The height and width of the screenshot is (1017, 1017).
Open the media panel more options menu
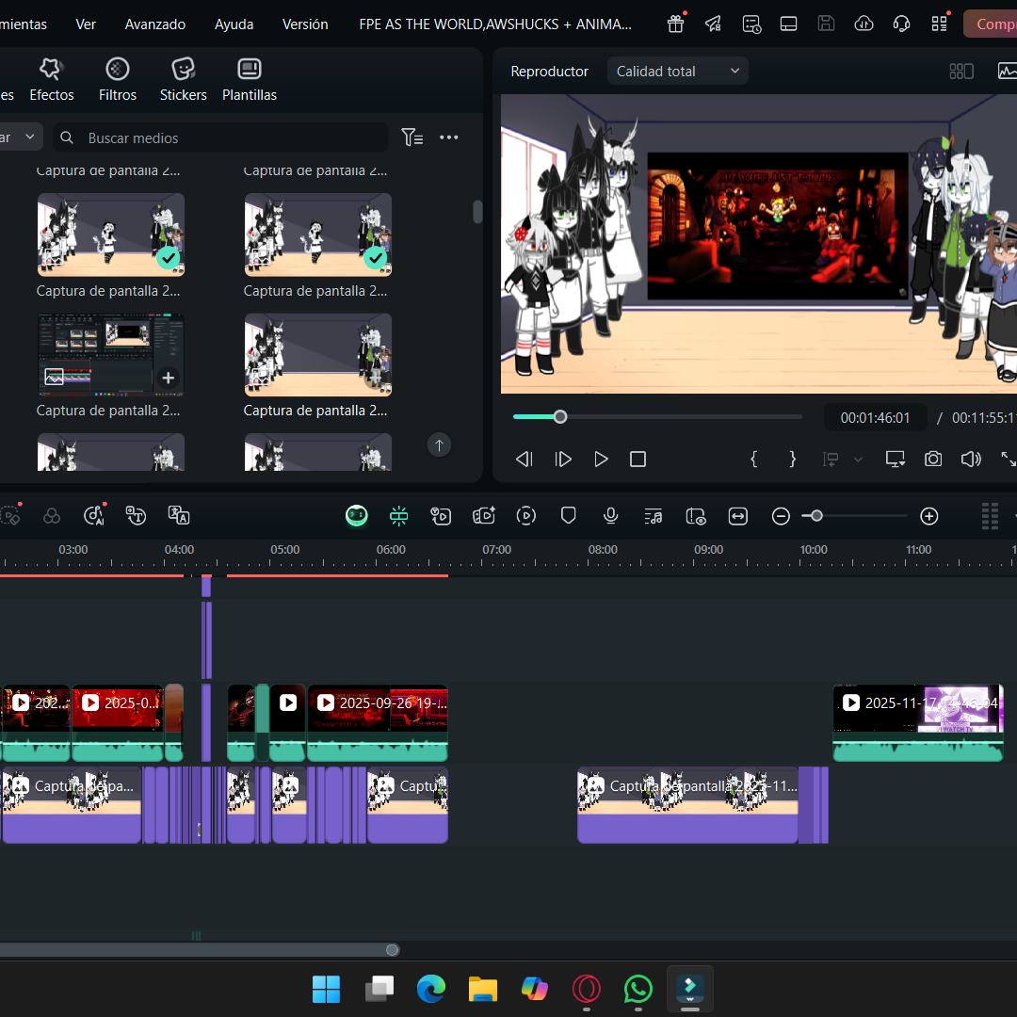[x=449, y=137]
